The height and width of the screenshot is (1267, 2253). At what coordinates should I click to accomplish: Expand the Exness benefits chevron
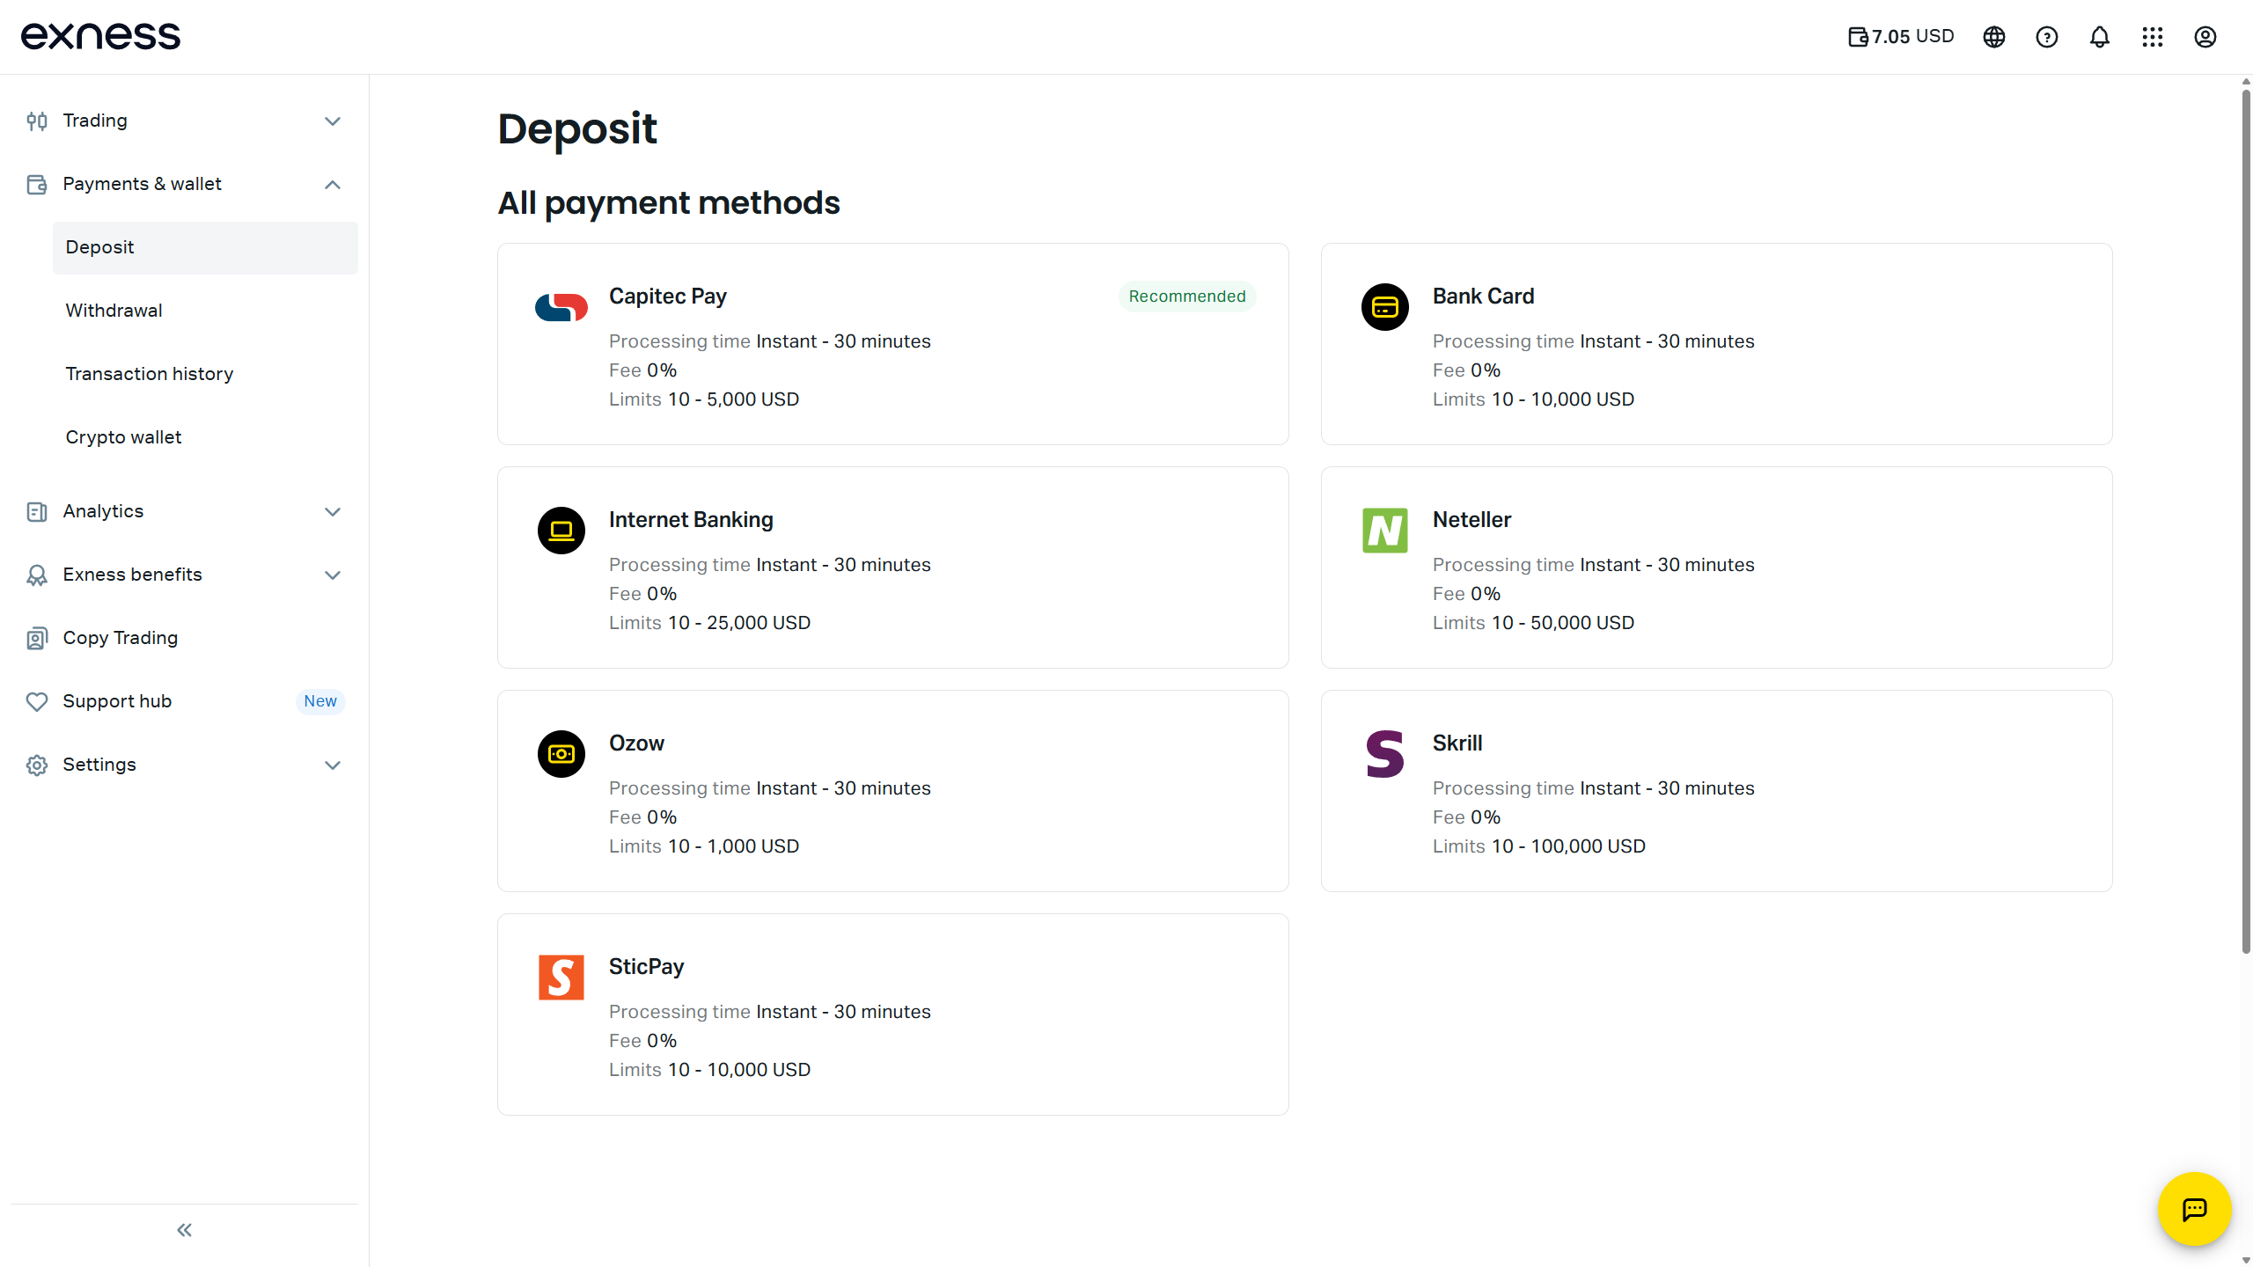tap(333, 575)
